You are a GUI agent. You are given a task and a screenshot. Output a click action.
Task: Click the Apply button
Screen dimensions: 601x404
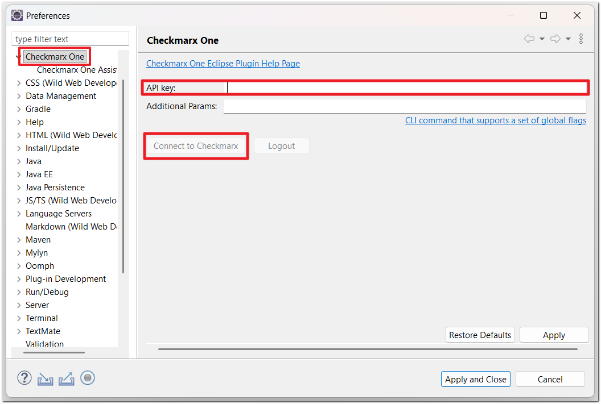tap(554, 335)
